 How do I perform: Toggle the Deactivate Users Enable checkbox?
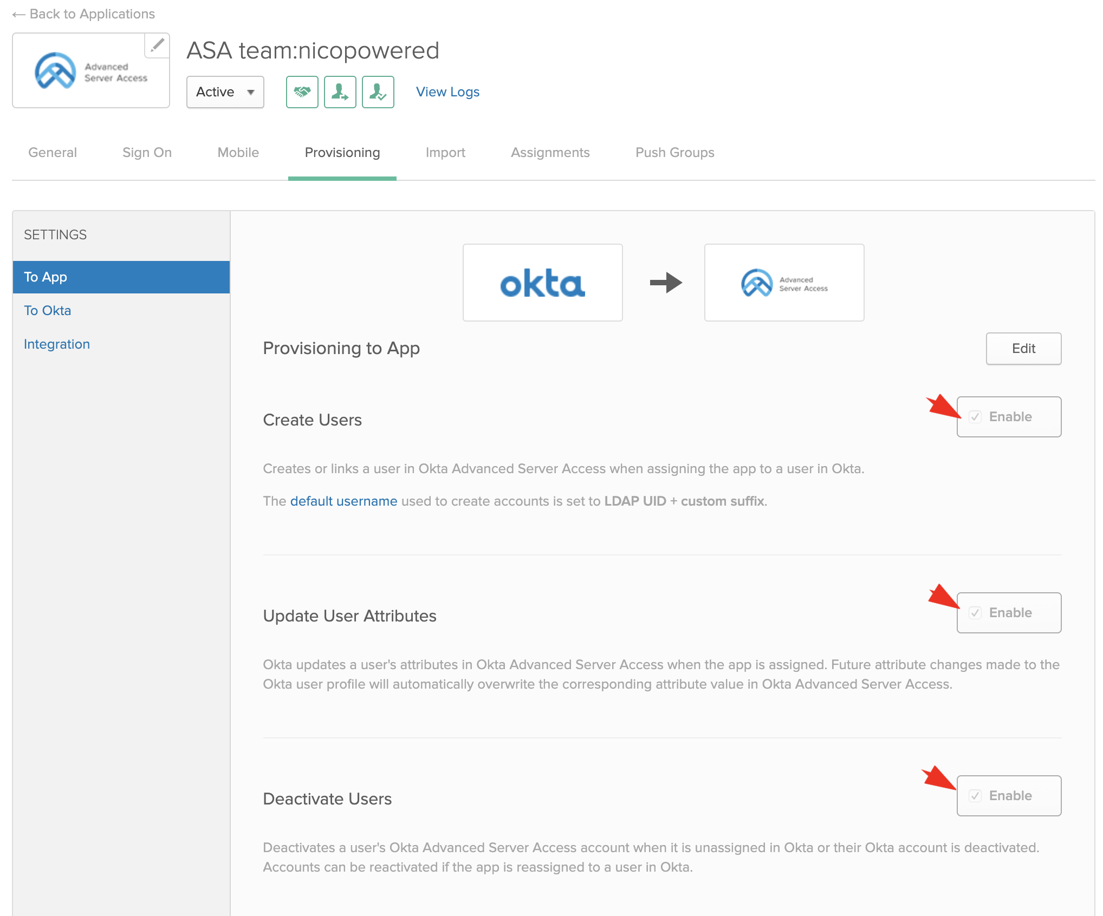point(975,796)
